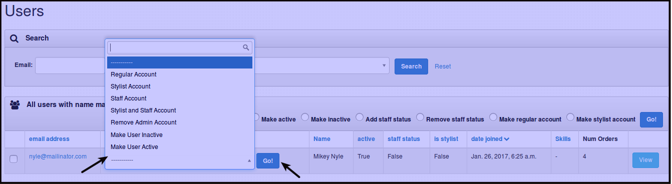Image resolution: width=672 pixels, height=184 pixels.
Task: Click Go! button beside bulk action radios
Action: click(x=651, y=119)
